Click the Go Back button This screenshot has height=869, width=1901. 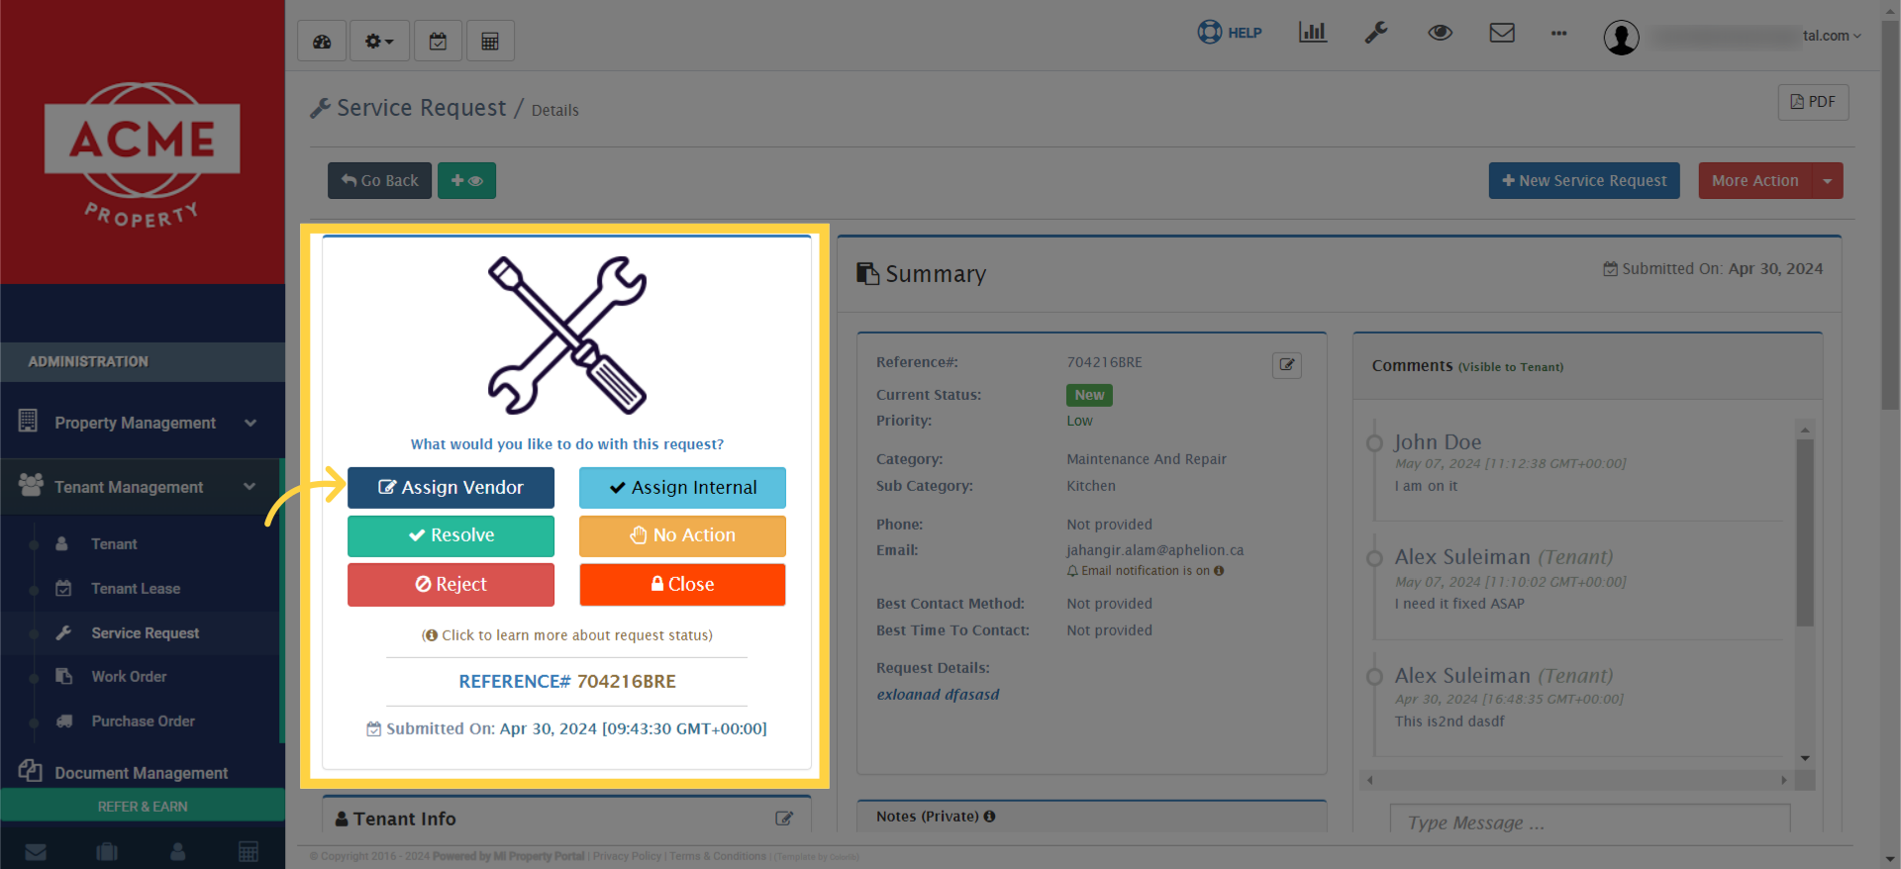coord(379,180)
